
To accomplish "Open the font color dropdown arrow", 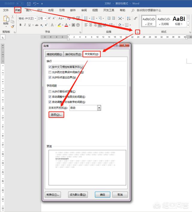I will point(70,25).
